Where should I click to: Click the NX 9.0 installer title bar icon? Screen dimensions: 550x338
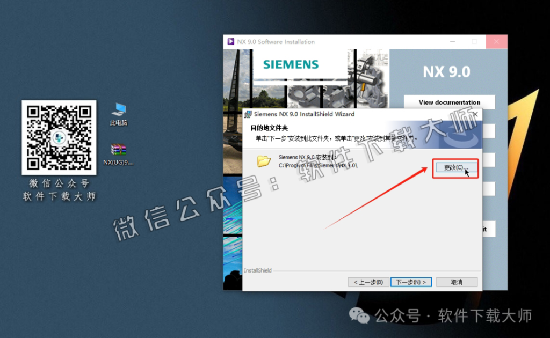click(231, 41)
